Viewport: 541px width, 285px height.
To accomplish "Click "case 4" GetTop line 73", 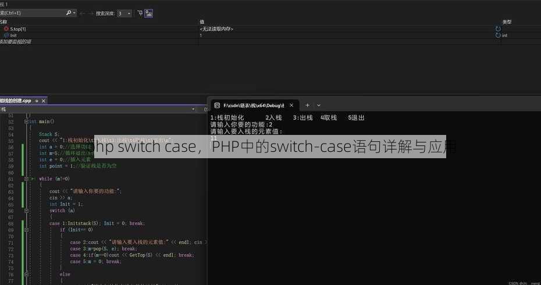I will (132, 255).
